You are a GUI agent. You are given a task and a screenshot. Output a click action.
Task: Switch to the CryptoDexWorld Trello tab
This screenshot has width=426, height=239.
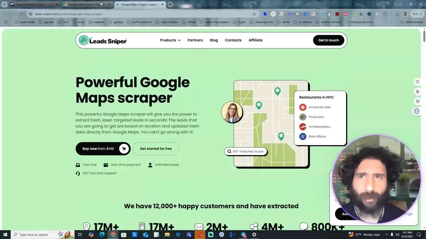(x=34, y=5)
